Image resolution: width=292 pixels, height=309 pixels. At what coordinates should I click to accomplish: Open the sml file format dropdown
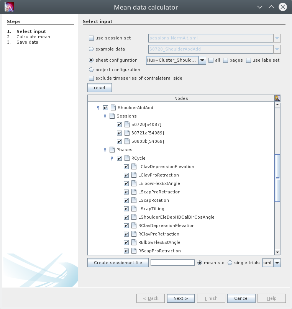(x=277, y=263)
